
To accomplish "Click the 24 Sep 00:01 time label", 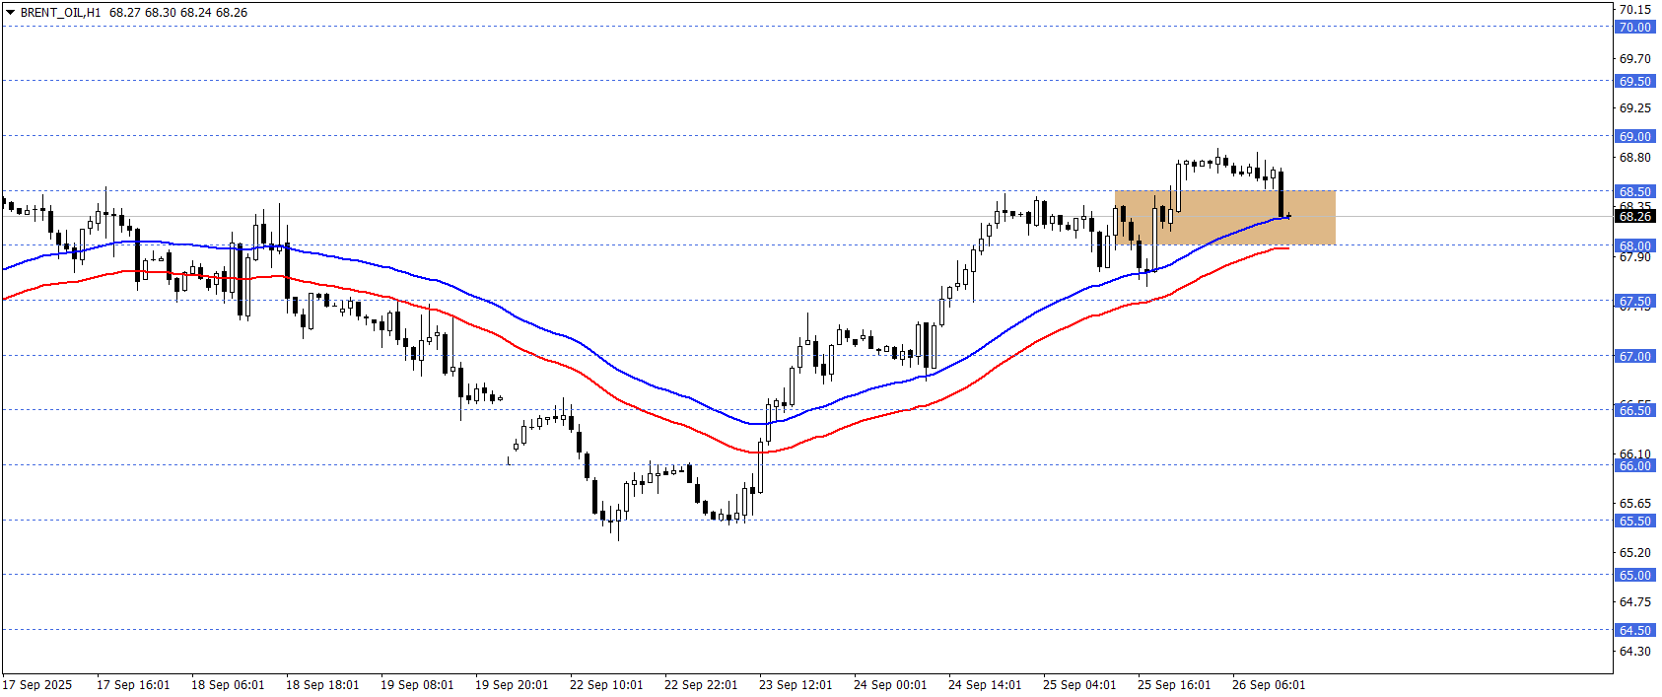I will [x=890, y=684].
